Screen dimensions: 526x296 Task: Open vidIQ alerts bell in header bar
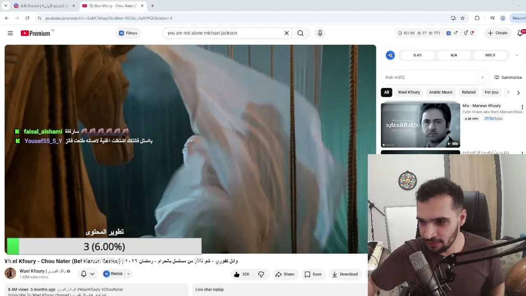click(x=472, y=33)
